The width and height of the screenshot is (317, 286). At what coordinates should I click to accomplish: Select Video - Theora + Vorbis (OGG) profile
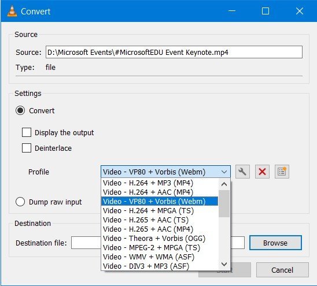(x=160, y=238)
